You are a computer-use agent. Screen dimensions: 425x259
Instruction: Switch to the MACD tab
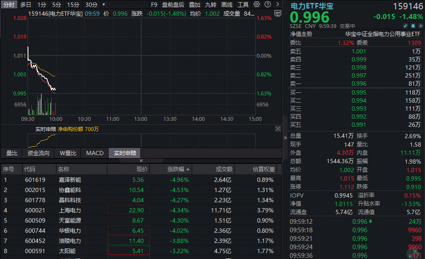[94, 153]
